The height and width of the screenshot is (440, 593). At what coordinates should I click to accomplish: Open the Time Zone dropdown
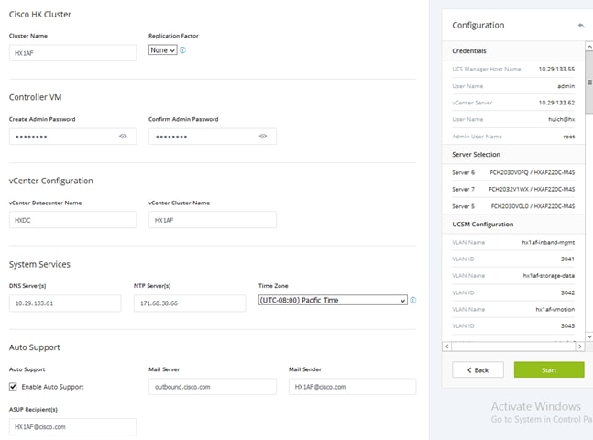[333, 300]
